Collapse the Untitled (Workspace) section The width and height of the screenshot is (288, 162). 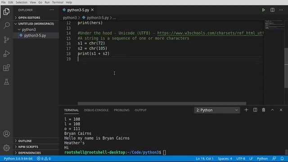(x=36, y=24)
